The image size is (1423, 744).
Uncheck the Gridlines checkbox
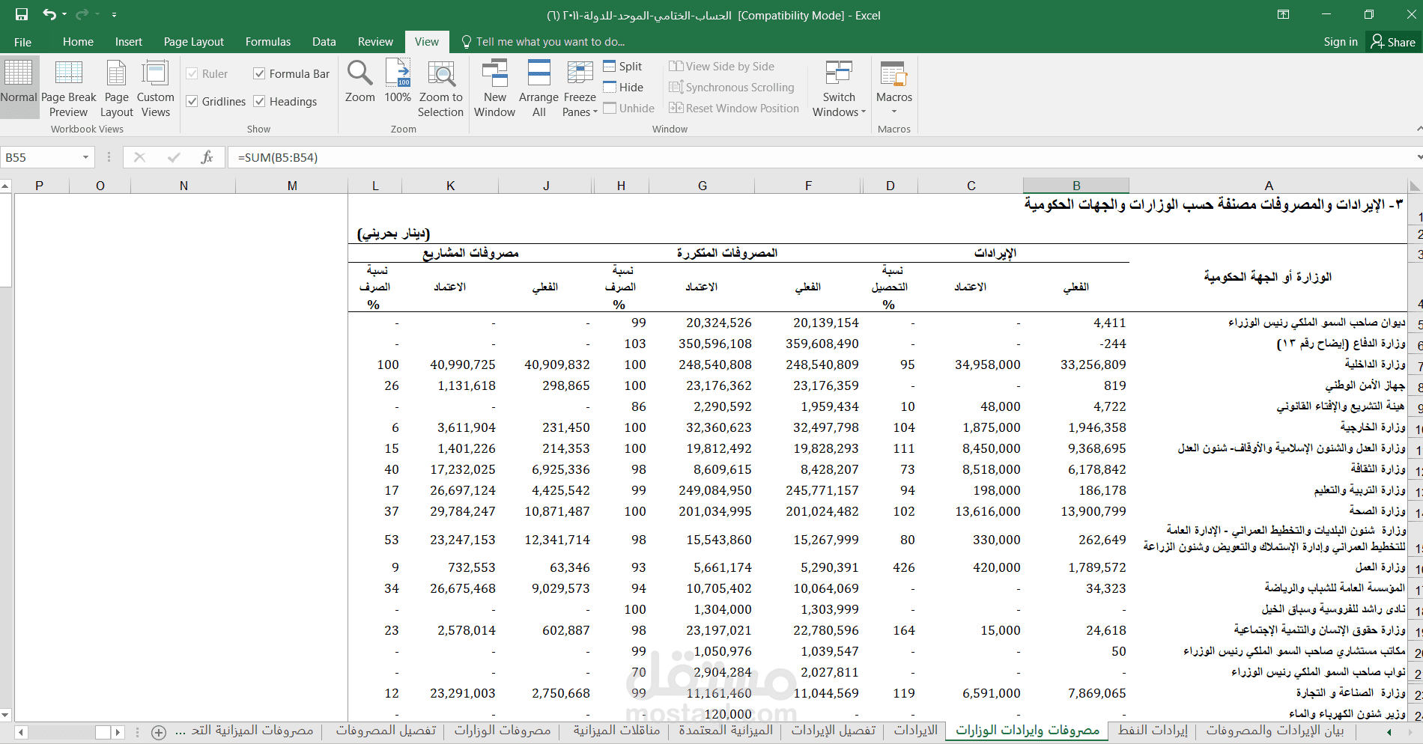coord(192,102)
